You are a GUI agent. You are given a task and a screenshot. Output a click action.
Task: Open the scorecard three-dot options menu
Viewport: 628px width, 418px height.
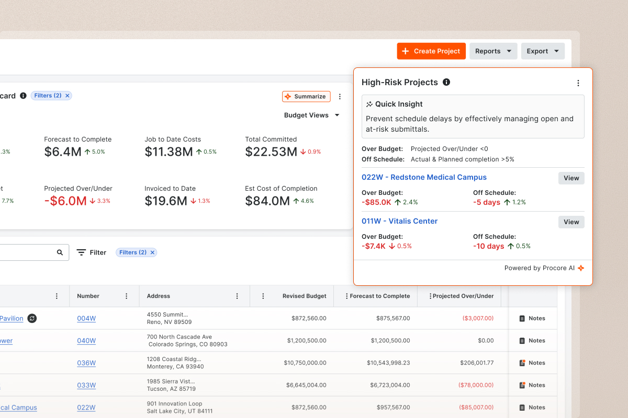point(340,97)
